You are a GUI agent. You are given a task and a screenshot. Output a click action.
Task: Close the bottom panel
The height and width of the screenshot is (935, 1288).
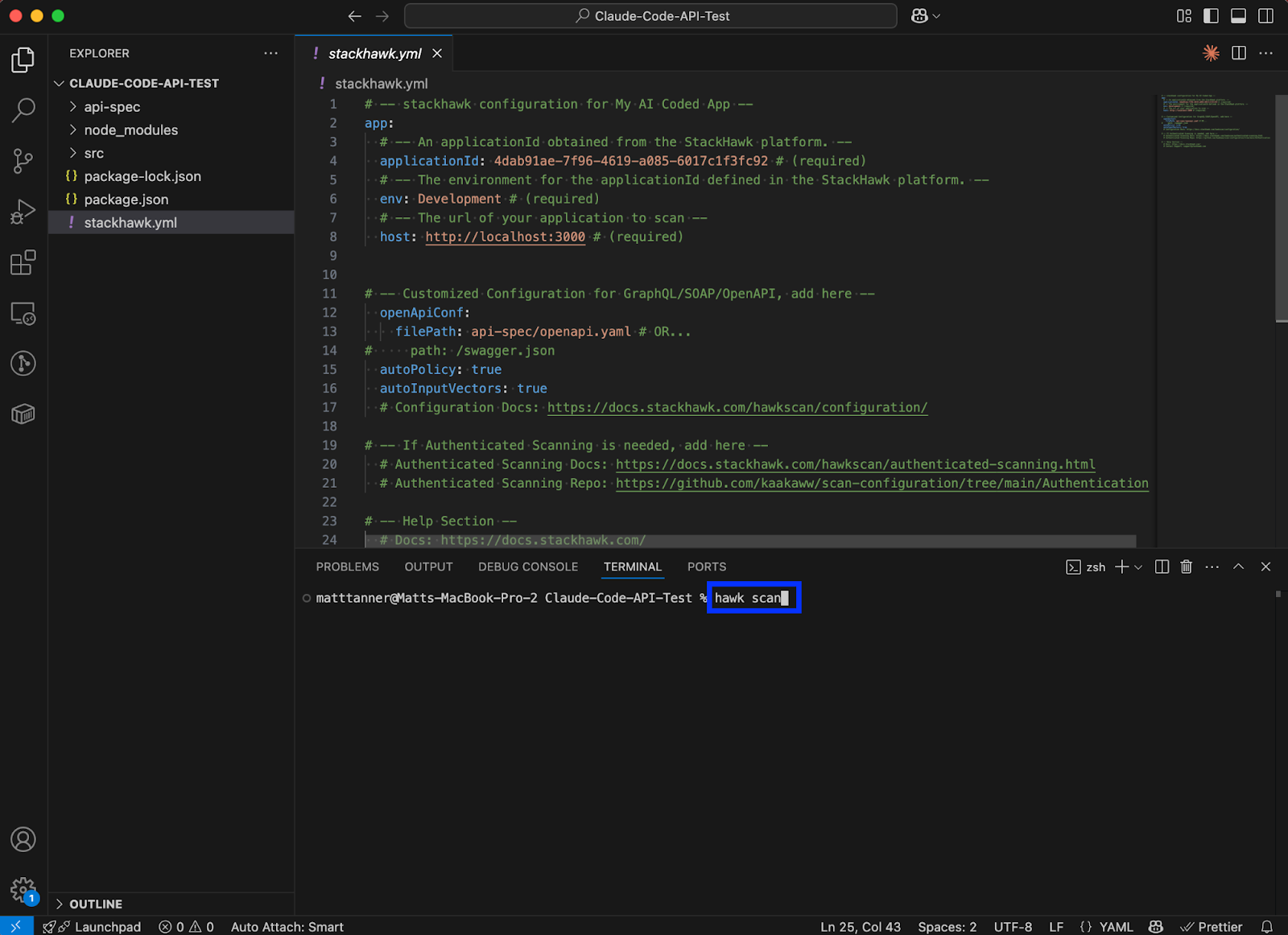(x=1265, y=567)
